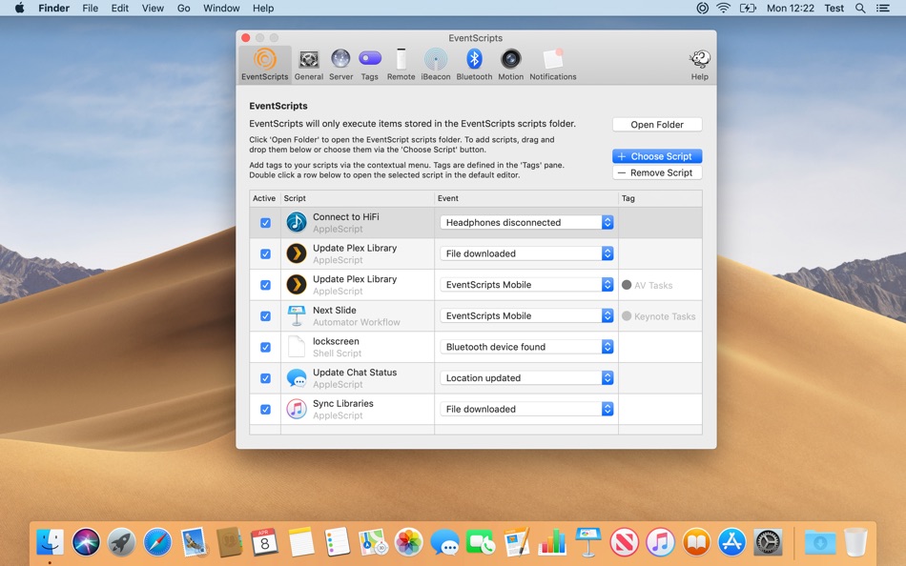Open the Go menu

point(183,8)
